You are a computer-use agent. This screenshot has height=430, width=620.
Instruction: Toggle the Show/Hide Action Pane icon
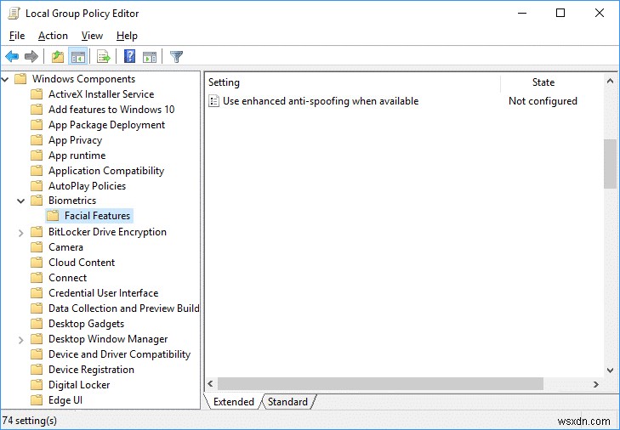pyautogui.click(x=150, y=57)
